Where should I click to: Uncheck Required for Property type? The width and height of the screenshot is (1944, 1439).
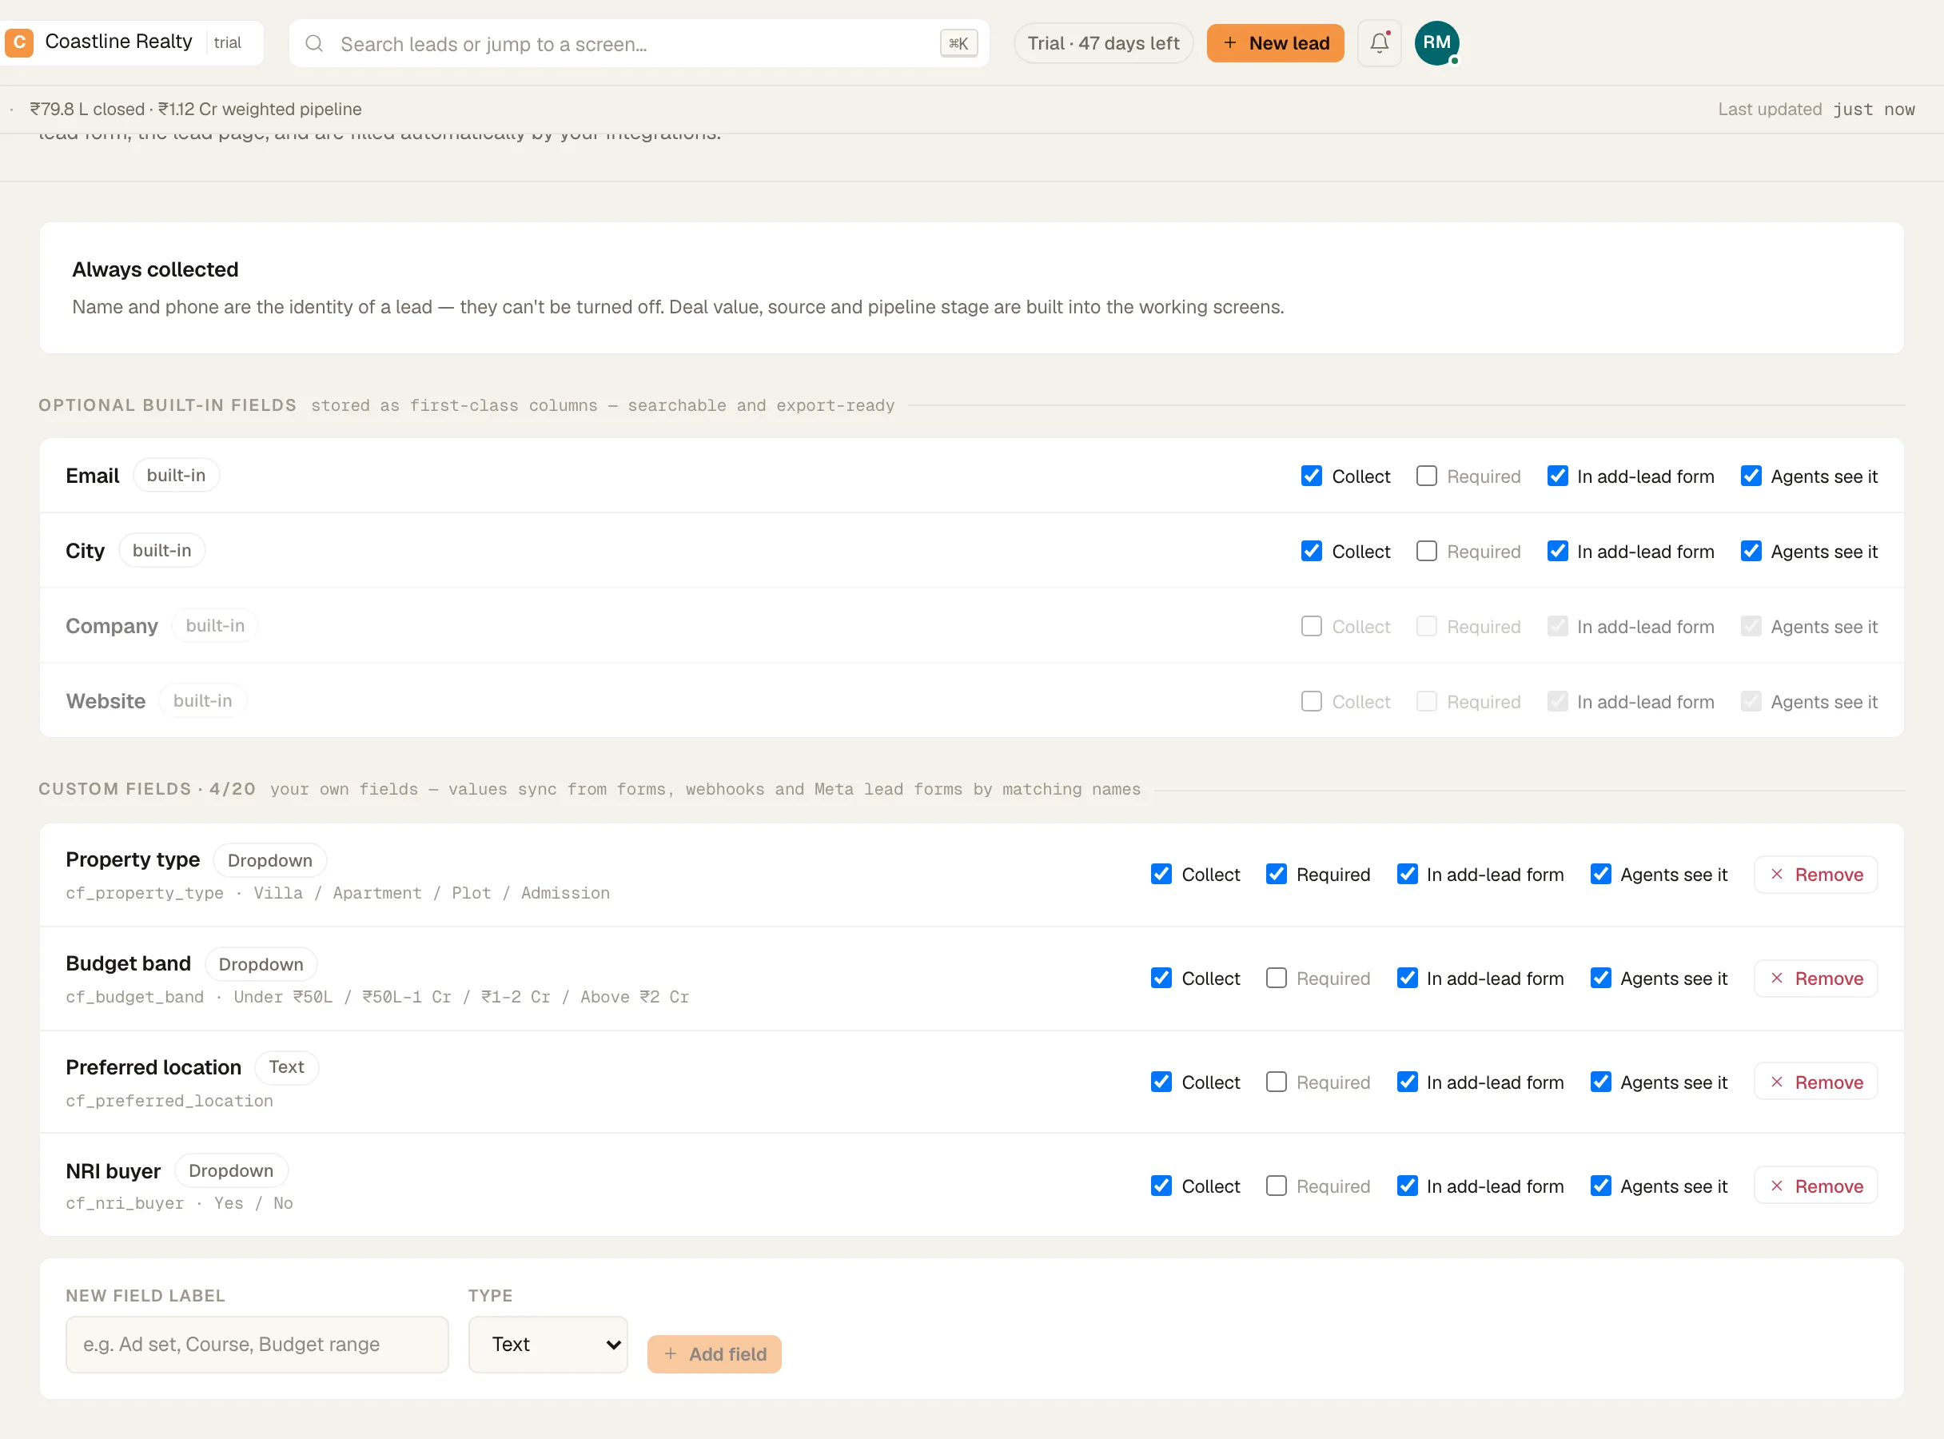[1276, 874]
